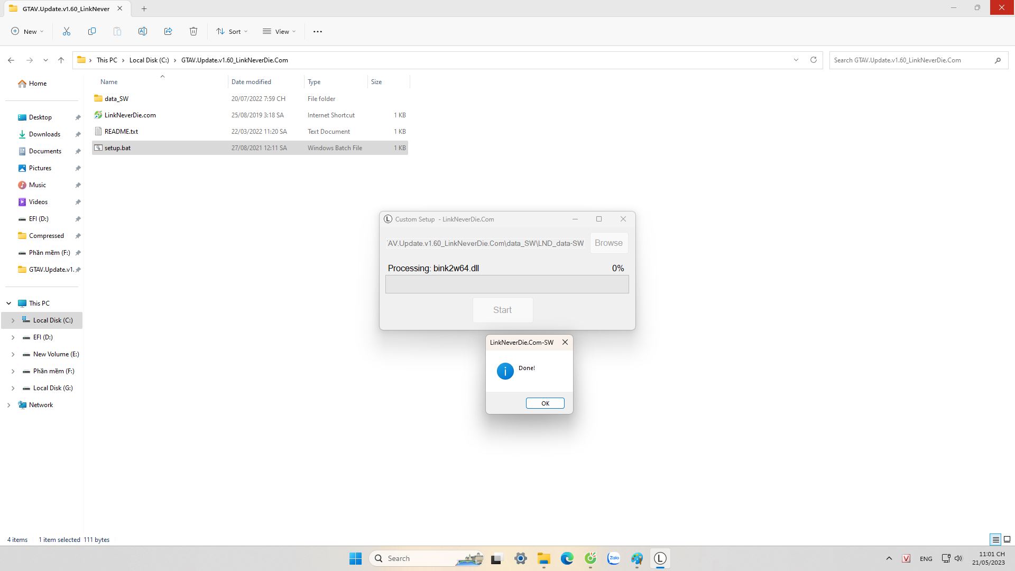
Task: Go up one folder level arrow
Action: click(61, 60)
